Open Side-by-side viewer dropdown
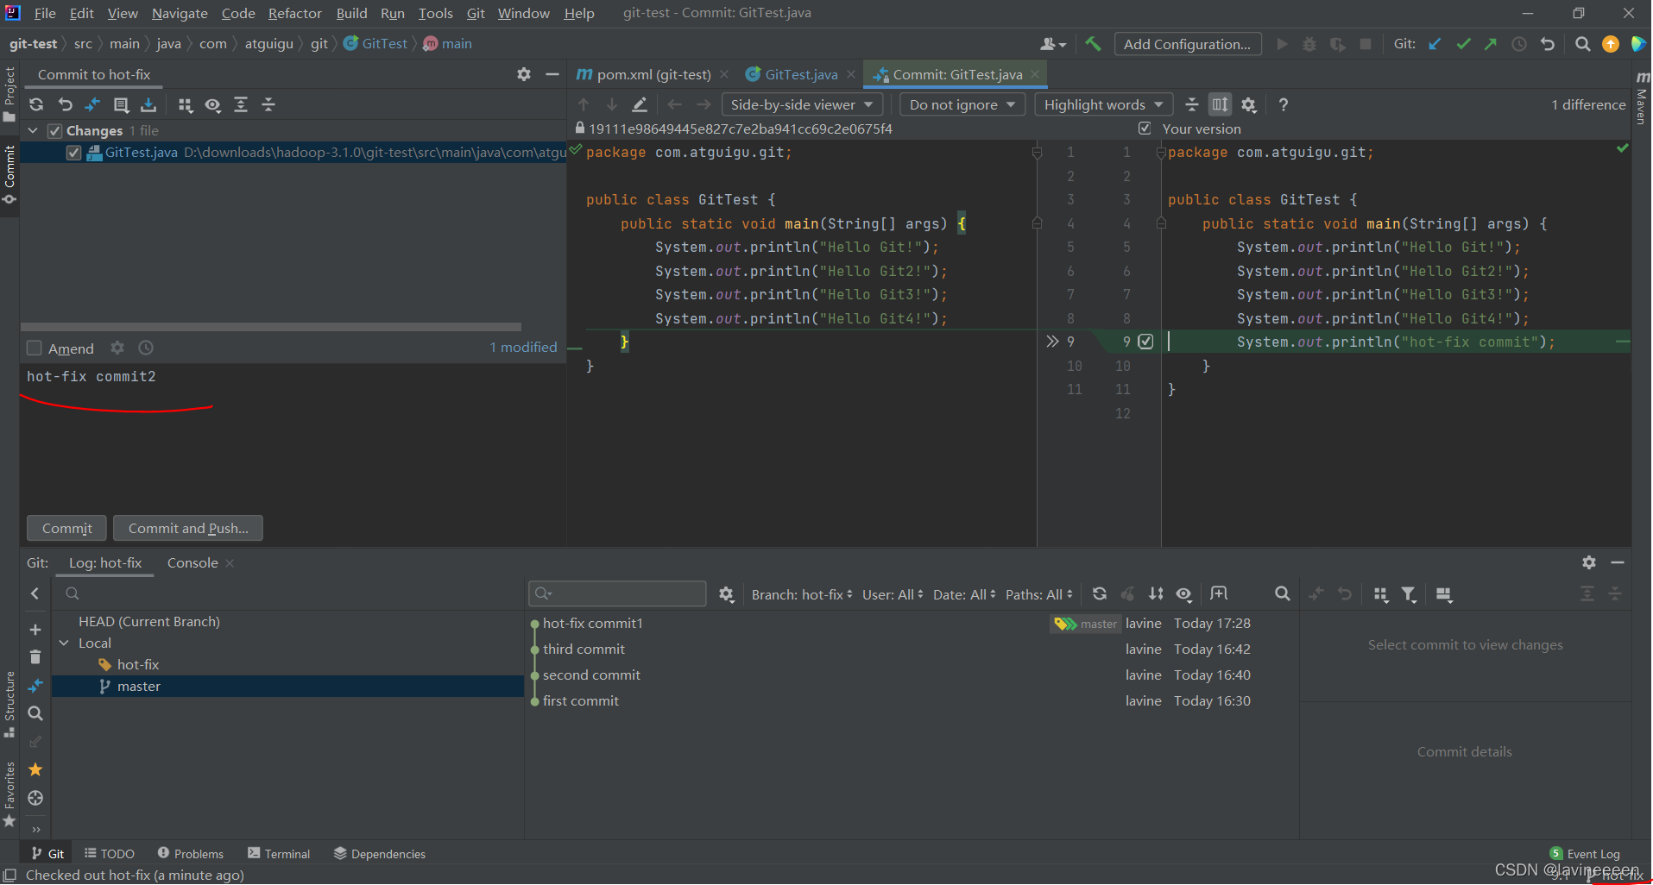 (802, 104)
